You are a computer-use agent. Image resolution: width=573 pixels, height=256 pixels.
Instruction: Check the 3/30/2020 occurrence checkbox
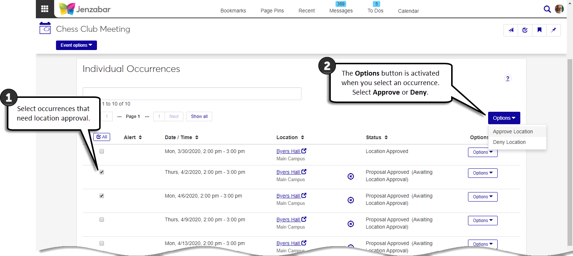pos(102,151)
